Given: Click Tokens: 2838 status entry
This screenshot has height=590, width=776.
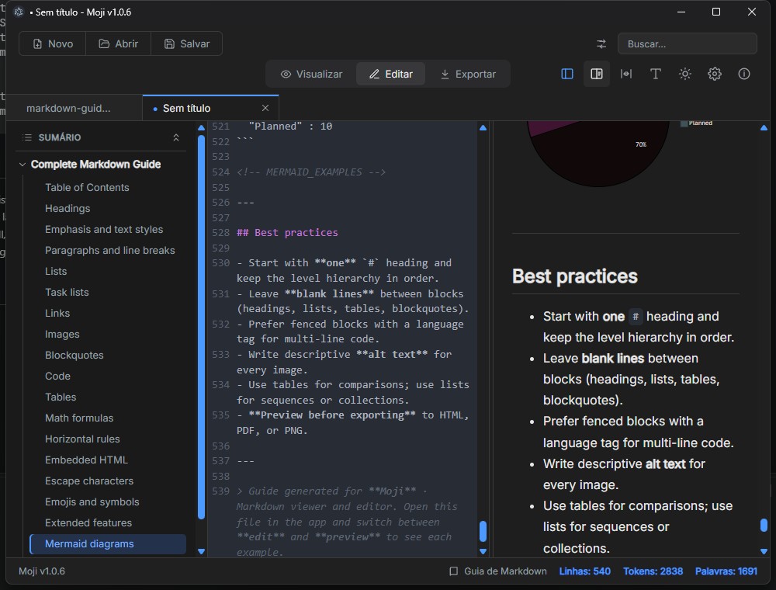Looking at the screenshot, I should (x=653, y=571).
